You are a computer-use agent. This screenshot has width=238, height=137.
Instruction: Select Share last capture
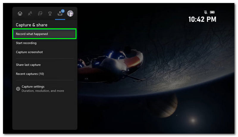click(44, 65)
